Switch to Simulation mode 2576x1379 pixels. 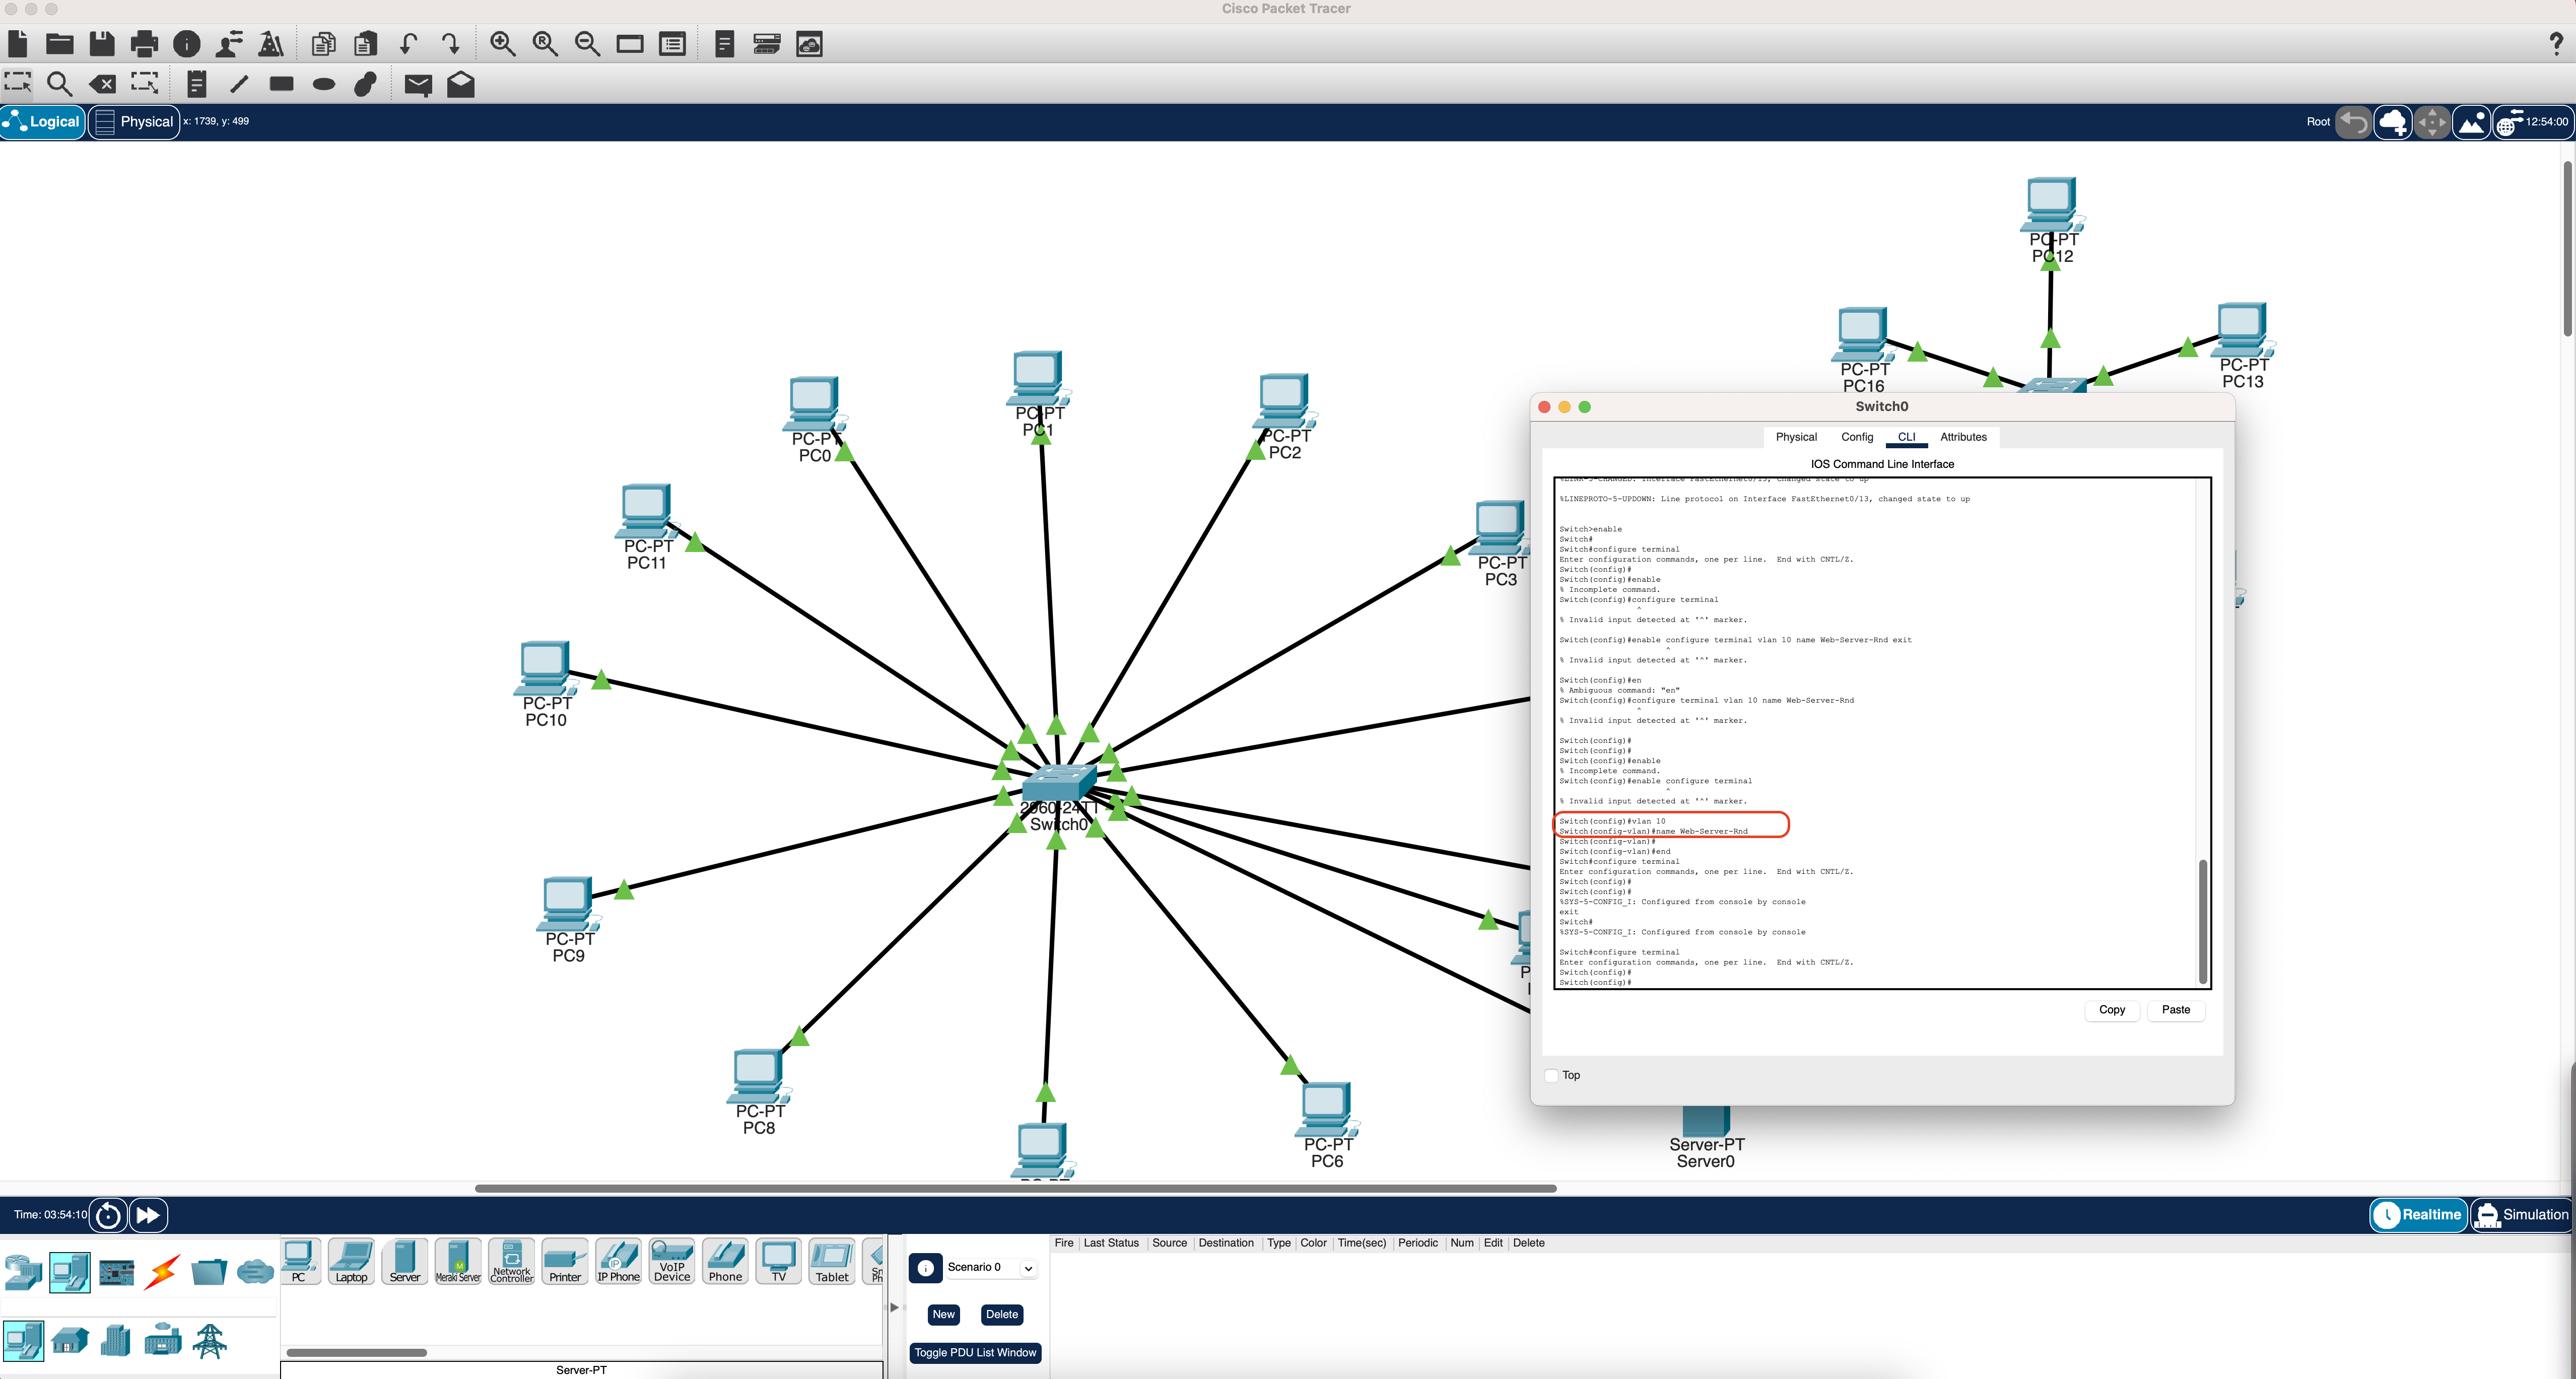(x=2521, y=1214)
